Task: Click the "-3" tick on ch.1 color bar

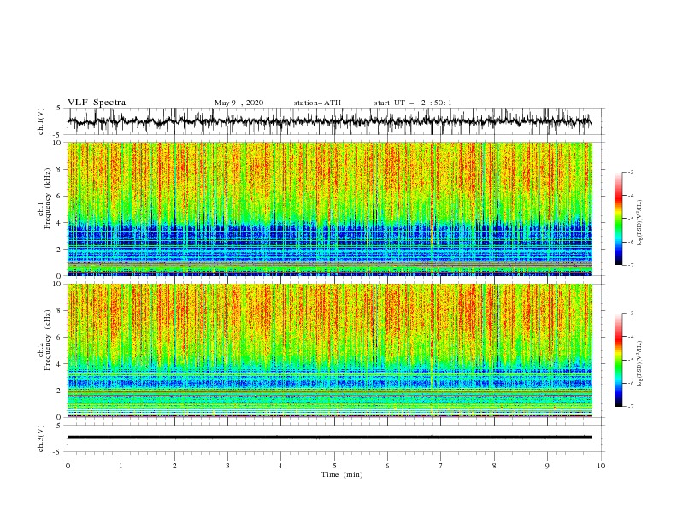Action: pos(631,172)
